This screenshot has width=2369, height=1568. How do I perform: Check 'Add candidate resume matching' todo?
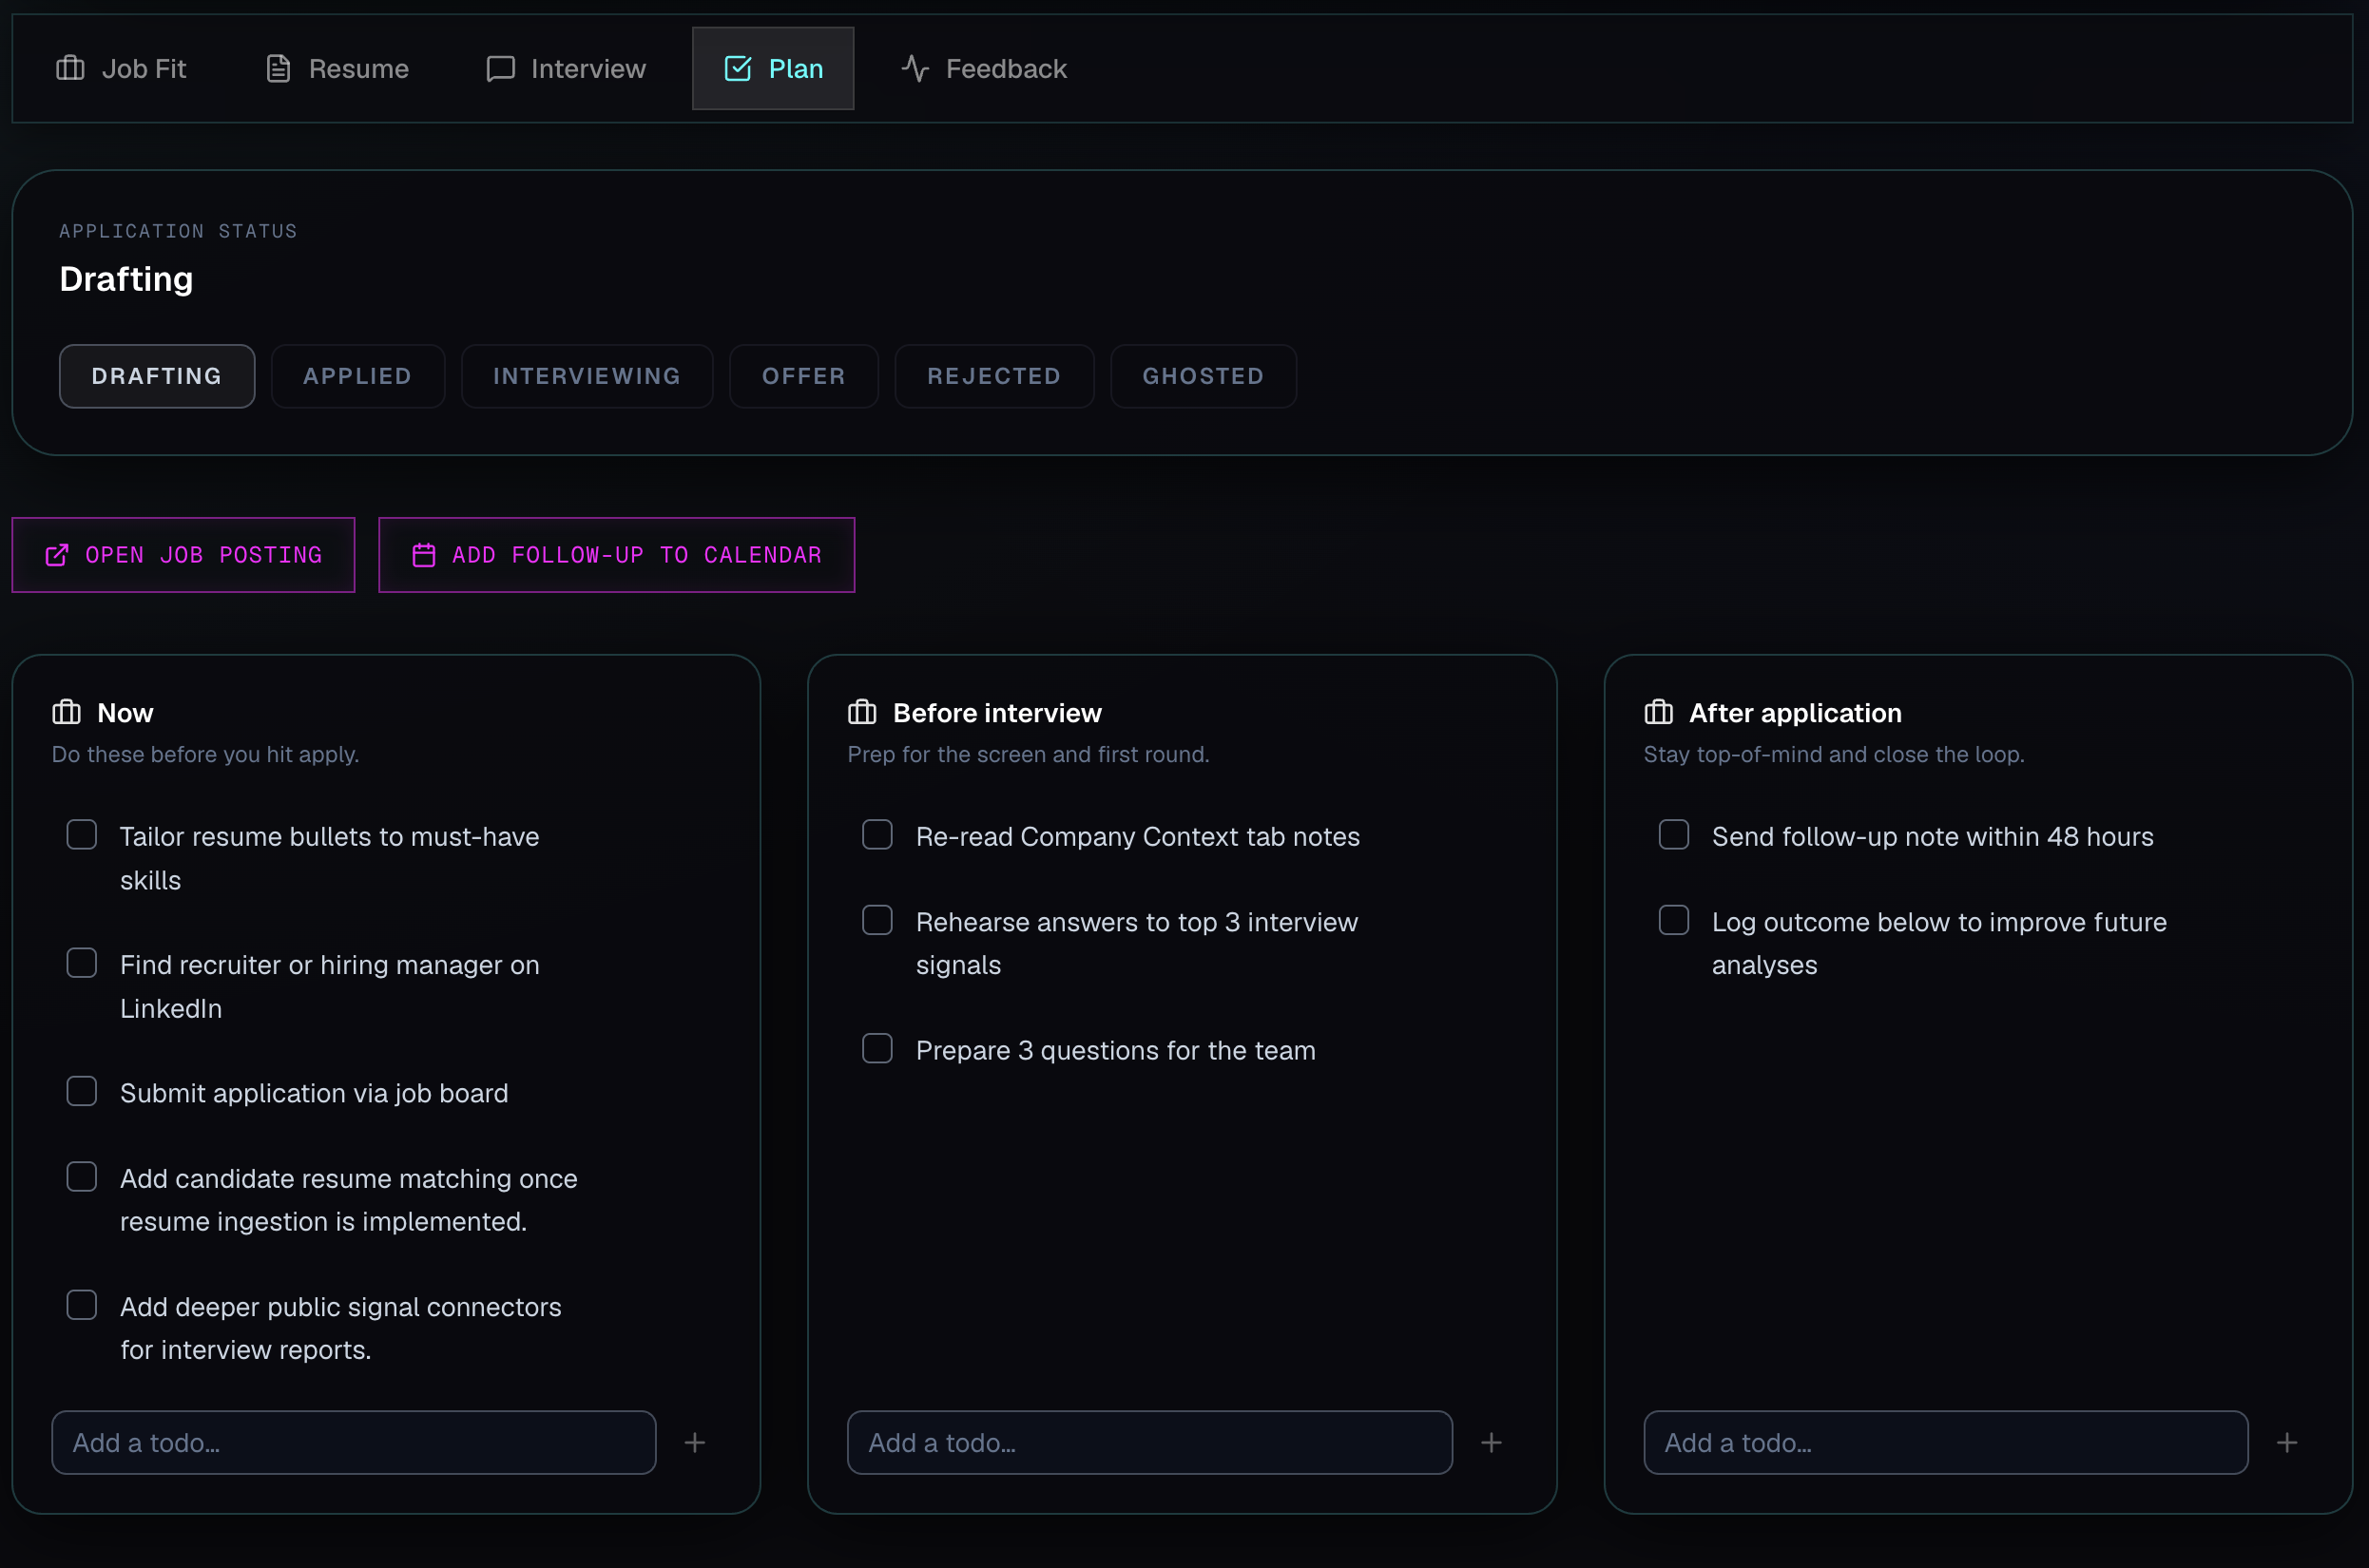[x=82, y=1177]
